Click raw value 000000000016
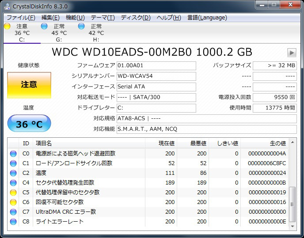 [267, 202]
